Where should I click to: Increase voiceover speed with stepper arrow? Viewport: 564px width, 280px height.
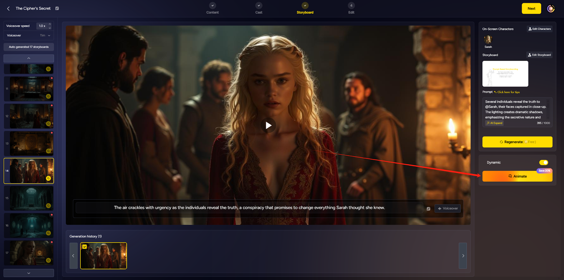click(x=50, y=24)
